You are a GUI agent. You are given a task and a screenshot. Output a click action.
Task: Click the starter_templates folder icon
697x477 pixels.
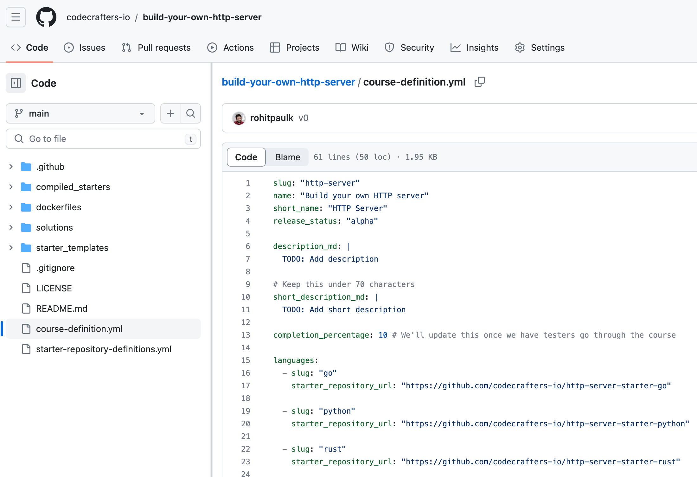click(26, 248)
